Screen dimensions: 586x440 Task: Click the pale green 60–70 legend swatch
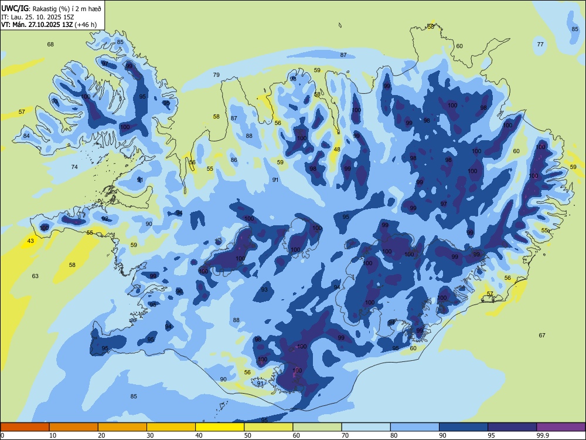[x=317, y=427]
